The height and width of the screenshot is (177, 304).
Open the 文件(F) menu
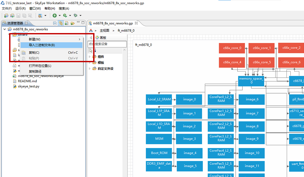point(7,9)
